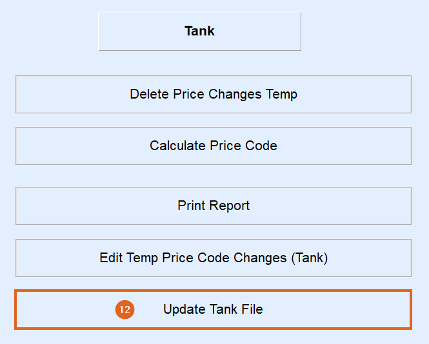Print the tank price report
The height and width of the screenshot is (344, 429).
pos(213,205)
